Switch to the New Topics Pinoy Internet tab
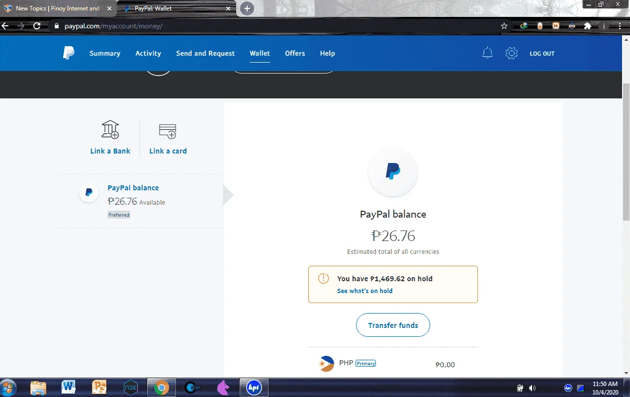Viewport: 630px width, 397px height. 58,8
